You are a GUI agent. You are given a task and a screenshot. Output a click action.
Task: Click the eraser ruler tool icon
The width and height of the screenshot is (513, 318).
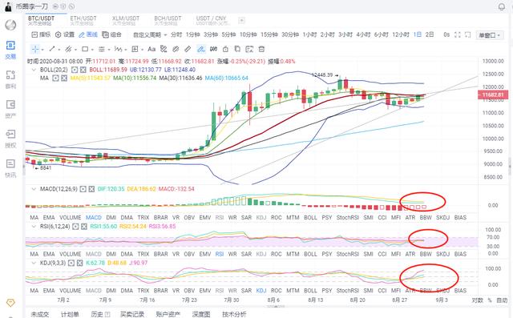point(188,49)
